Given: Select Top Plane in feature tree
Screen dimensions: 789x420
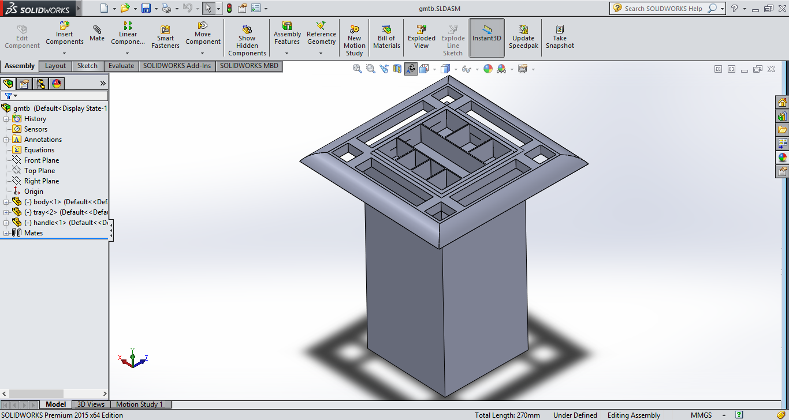Looking at the screenshot, I should pyautogui.click(x=40, y=171).
